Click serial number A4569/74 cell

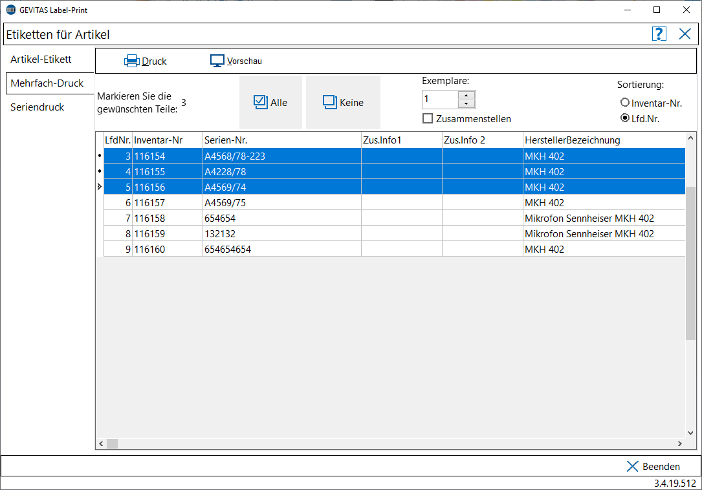click(x=282, y=187)
